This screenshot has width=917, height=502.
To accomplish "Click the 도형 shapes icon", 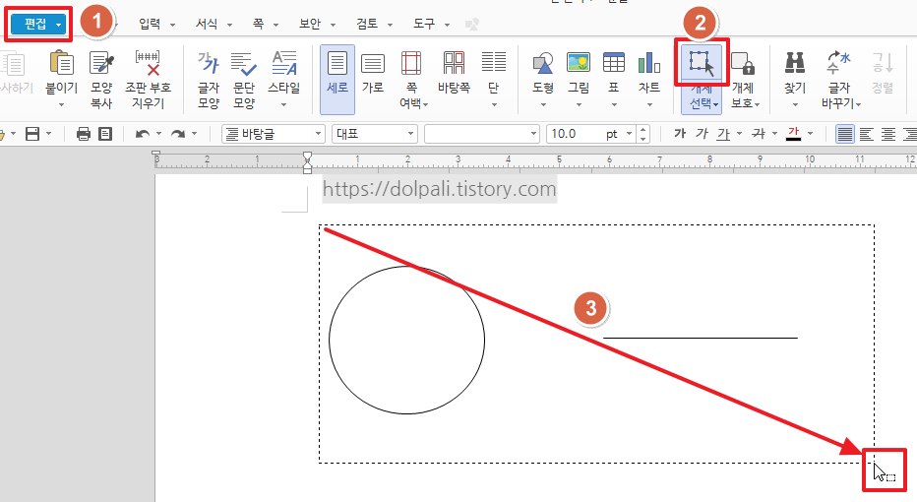I will pos(543,63).
